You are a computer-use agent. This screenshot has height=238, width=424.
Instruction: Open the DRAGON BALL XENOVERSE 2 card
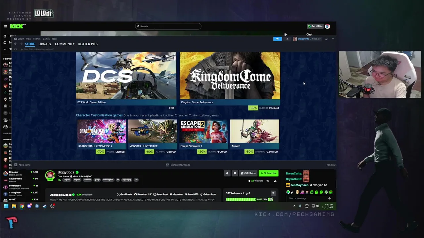point(101,134)
